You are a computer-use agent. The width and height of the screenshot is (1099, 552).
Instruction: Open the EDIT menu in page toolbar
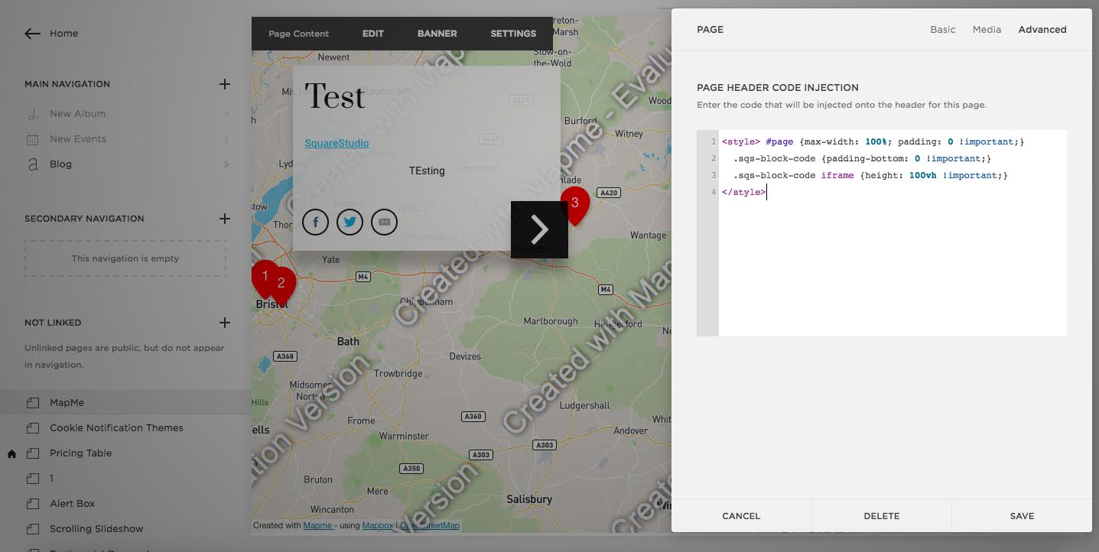[x=373, y=34]
